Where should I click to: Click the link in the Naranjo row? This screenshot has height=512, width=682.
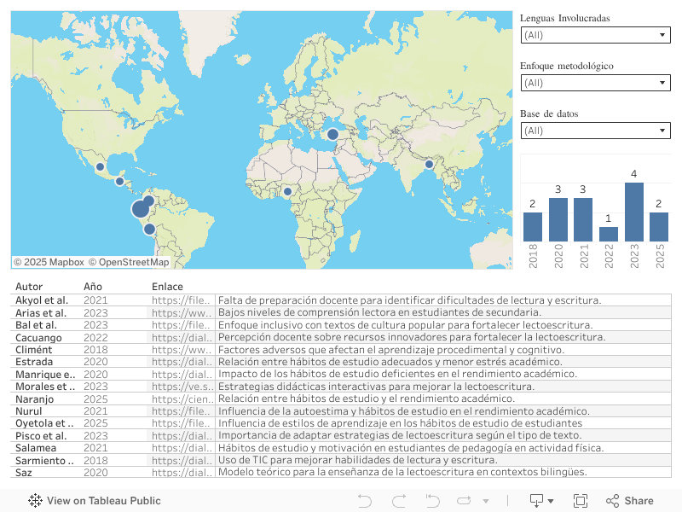point(182,399)
